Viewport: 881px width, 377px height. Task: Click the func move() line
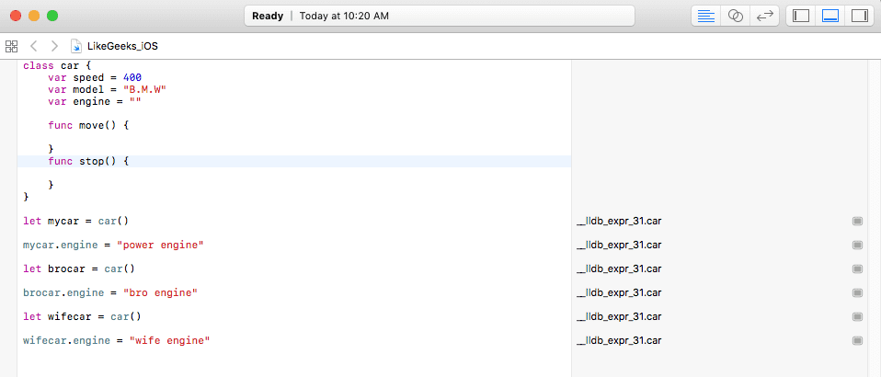click(x=88, y=125)
